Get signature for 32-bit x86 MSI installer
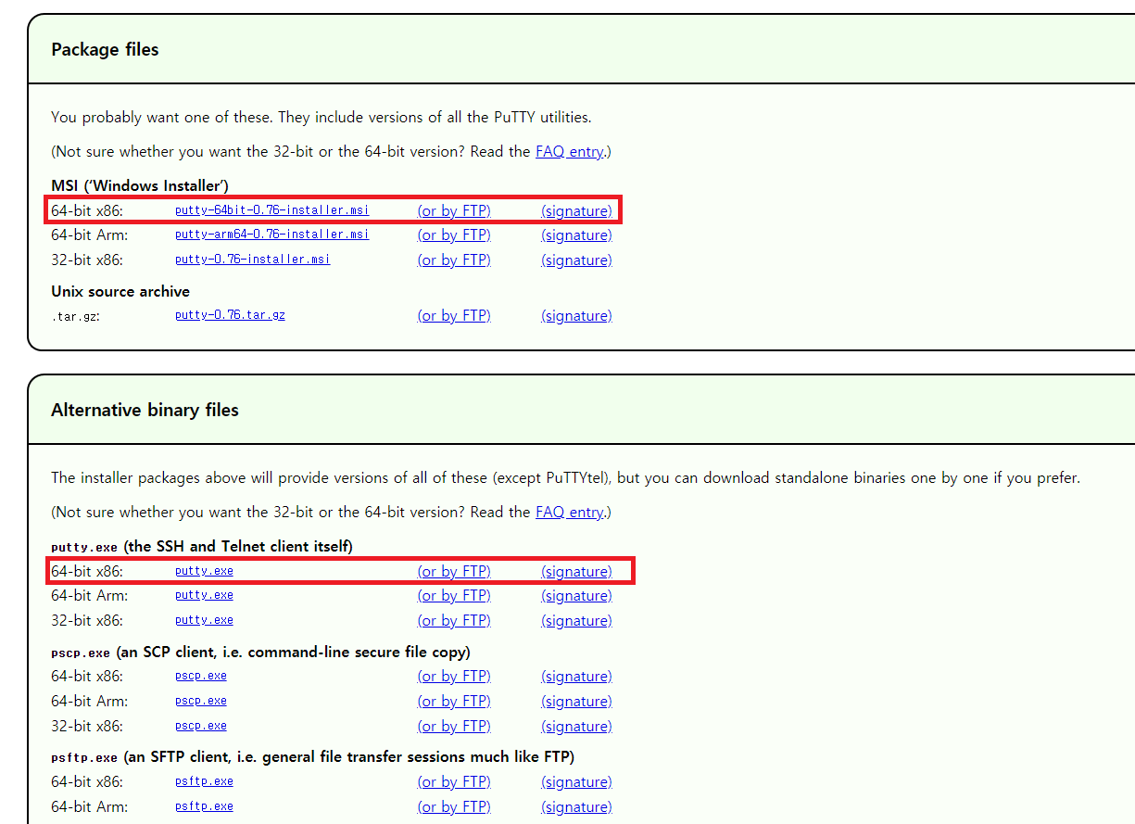 coord(576,260)
